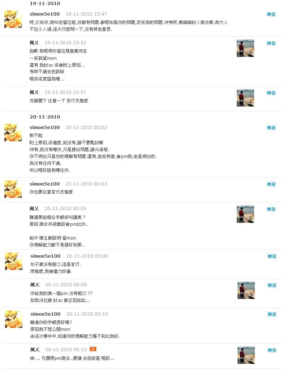Click 轉發 for the 00:02 message
This screenshot has width=286, height=370.
[271, 128]
